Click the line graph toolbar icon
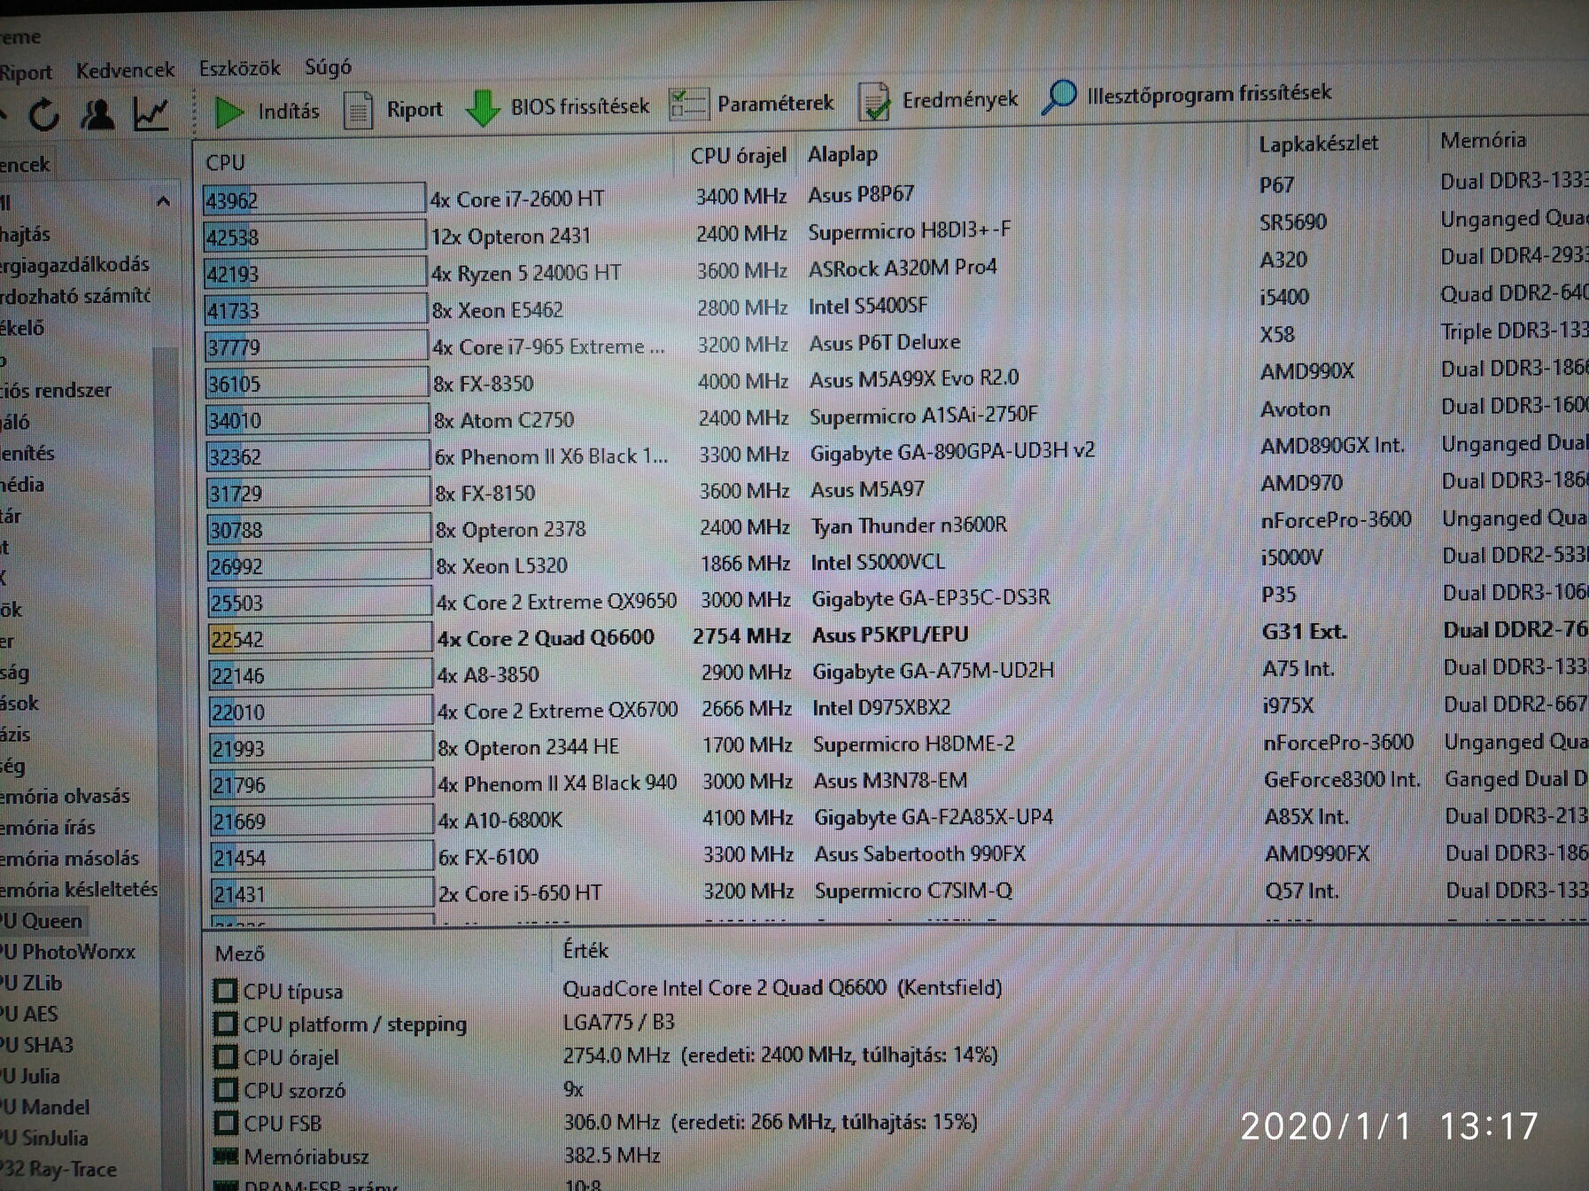Screen dimensions: 1589x1191 click(x=151, y=113)
